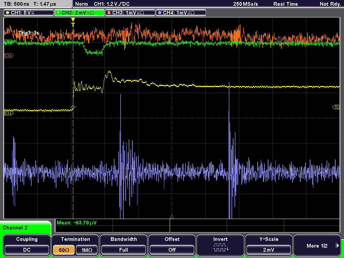
Task: Click the T: 1.47 µs trigger time readout
Action: point(45,4)
